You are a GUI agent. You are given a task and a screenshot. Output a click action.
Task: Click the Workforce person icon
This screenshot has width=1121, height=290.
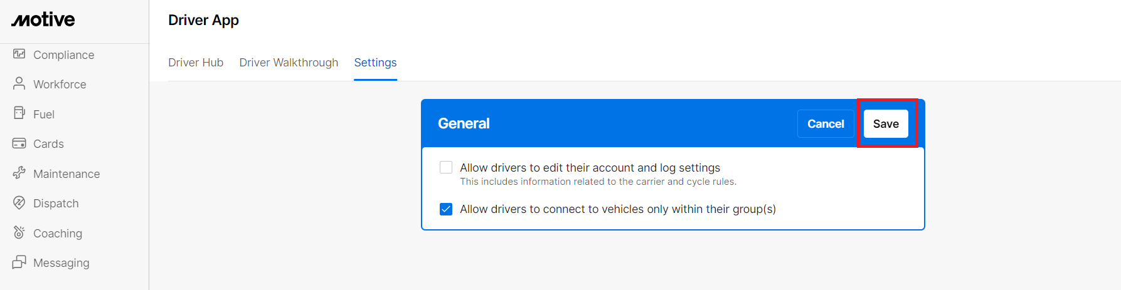(19, 84)
